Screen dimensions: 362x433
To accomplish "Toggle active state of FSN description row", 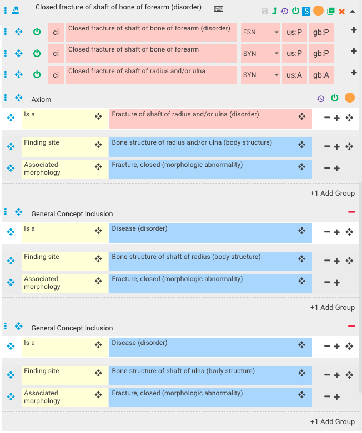I will click(37, 32).
